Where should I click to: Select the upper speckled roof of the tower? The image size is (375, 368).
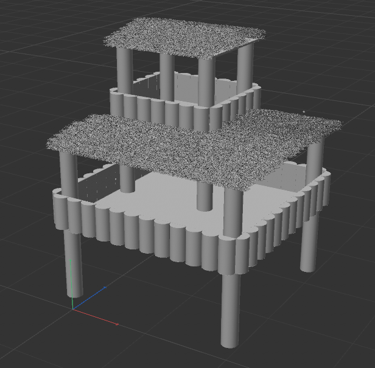tap(184, 37)
